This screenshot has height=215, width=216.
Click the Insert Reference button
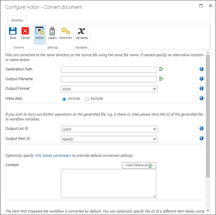pos(139,165)
